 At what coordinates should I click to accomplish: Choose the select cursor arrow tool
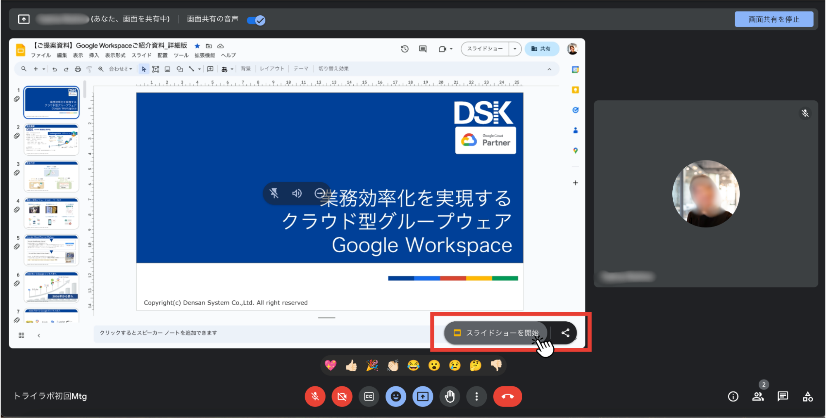point(144,69)
